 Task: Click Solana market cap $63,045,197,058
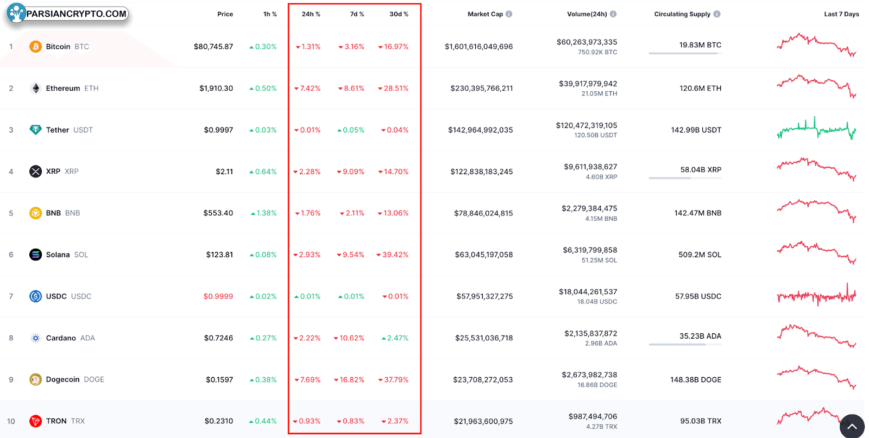484,255
